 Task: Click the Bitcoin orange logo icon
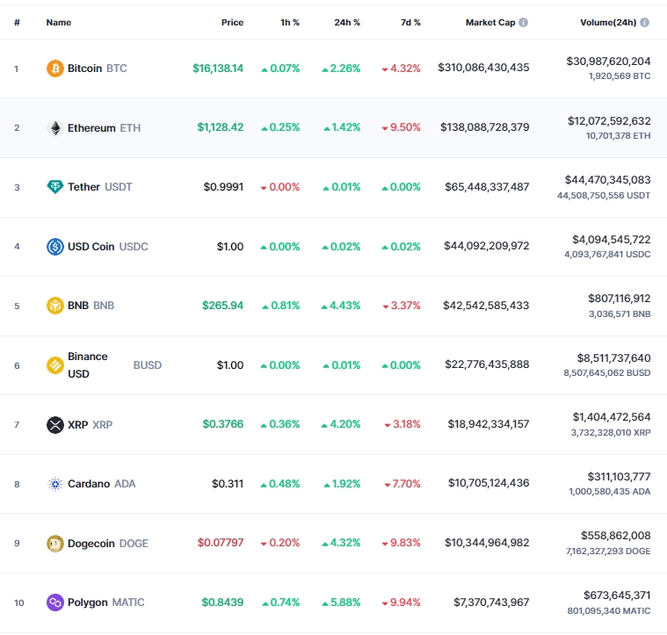54,69
